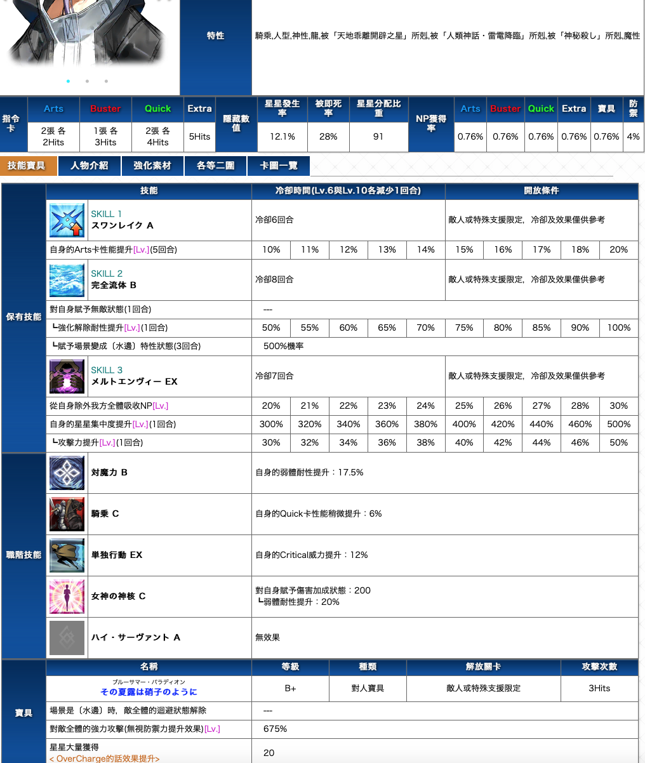Viewport: 645px width, 763px height.
Task: Open the 強化素材 tab
Action: [x=152, y=166]
